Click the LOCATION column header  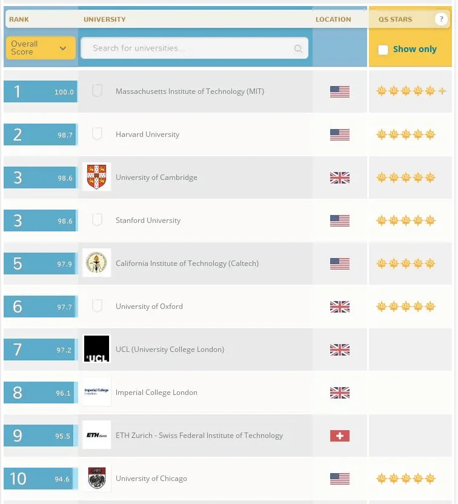[333, 19]
